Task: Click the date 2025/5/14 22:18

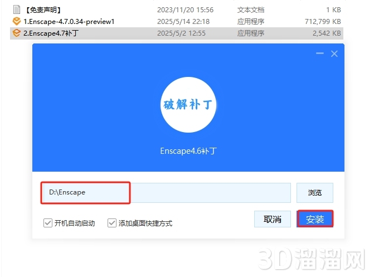Action: tap(183, 22)
